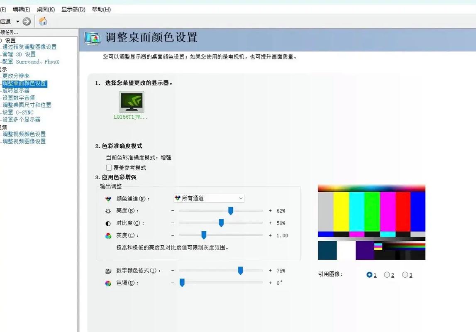Click the hue (色调) color wheel icon
This screenshot has height=332, width=476.
tap(107, 283)
